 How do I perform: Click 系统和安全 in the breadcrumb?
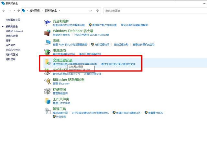[x=50, y=11]
